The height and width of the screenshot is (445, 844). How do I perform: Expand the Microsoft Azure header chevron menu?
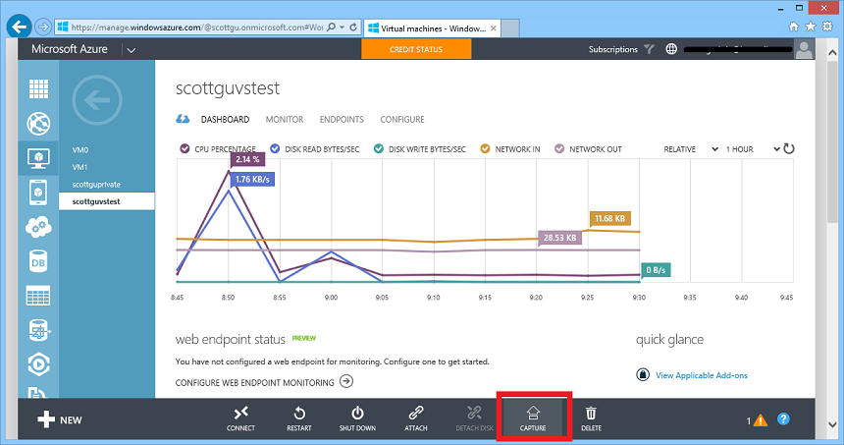[x=131, y=50]
